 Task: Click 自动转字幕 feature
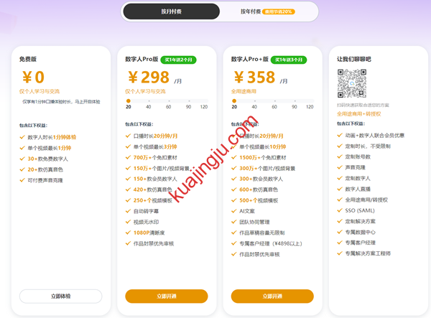pyautogui.click(x=146, y=211)
